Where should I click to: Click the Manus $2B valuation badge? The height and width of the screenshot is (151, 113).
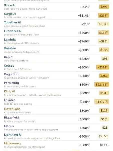(105, 128)
